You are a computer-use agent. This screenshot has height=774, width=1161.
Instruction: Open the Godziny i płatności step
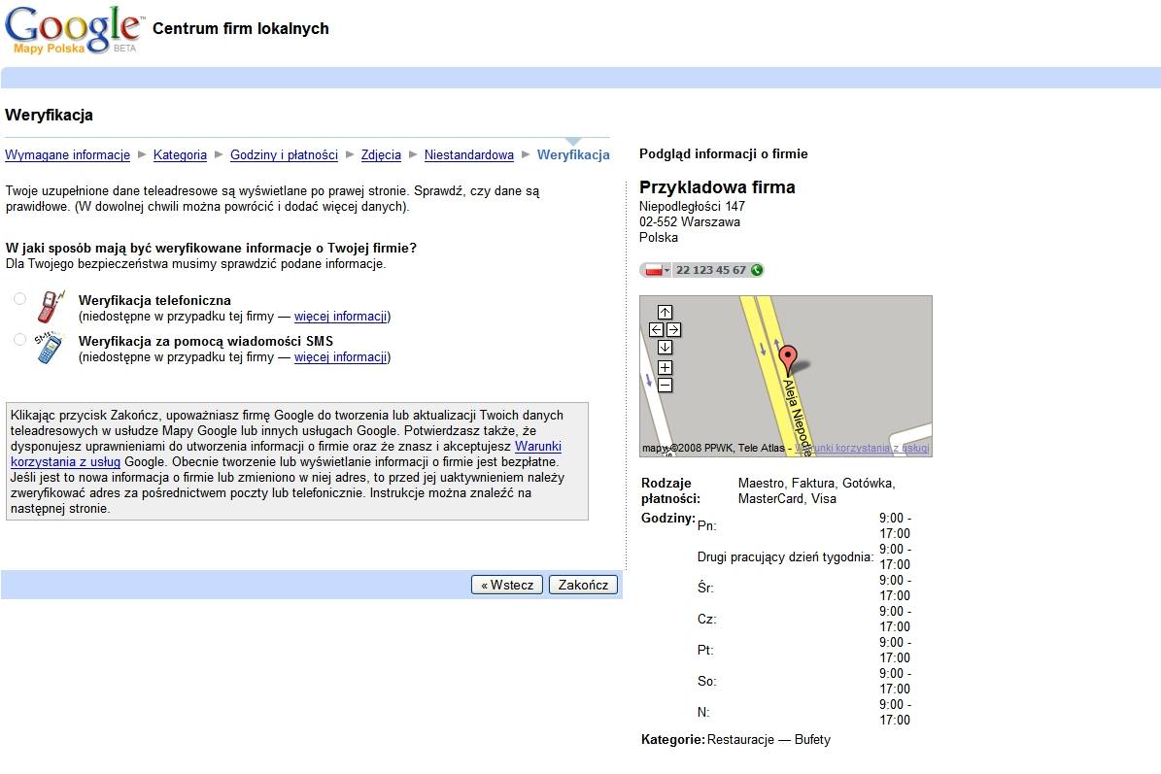pyautogui.click(x=285, y=154)
